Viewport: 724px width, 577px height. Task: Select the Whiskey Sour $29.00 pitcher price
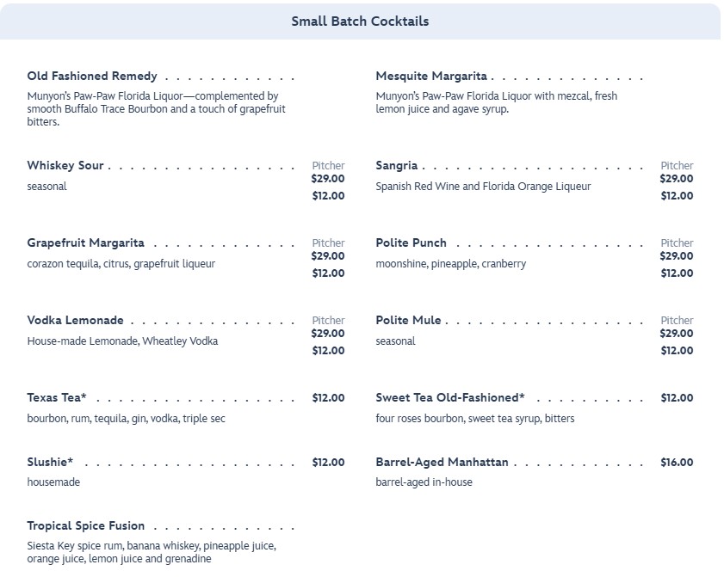328,179
